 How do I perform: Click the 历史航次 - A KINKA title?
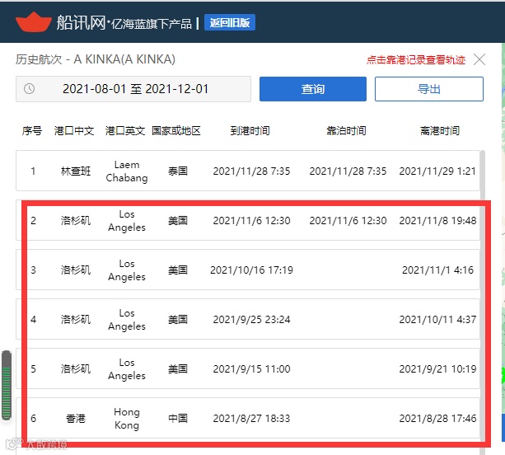tap(96, 59)
